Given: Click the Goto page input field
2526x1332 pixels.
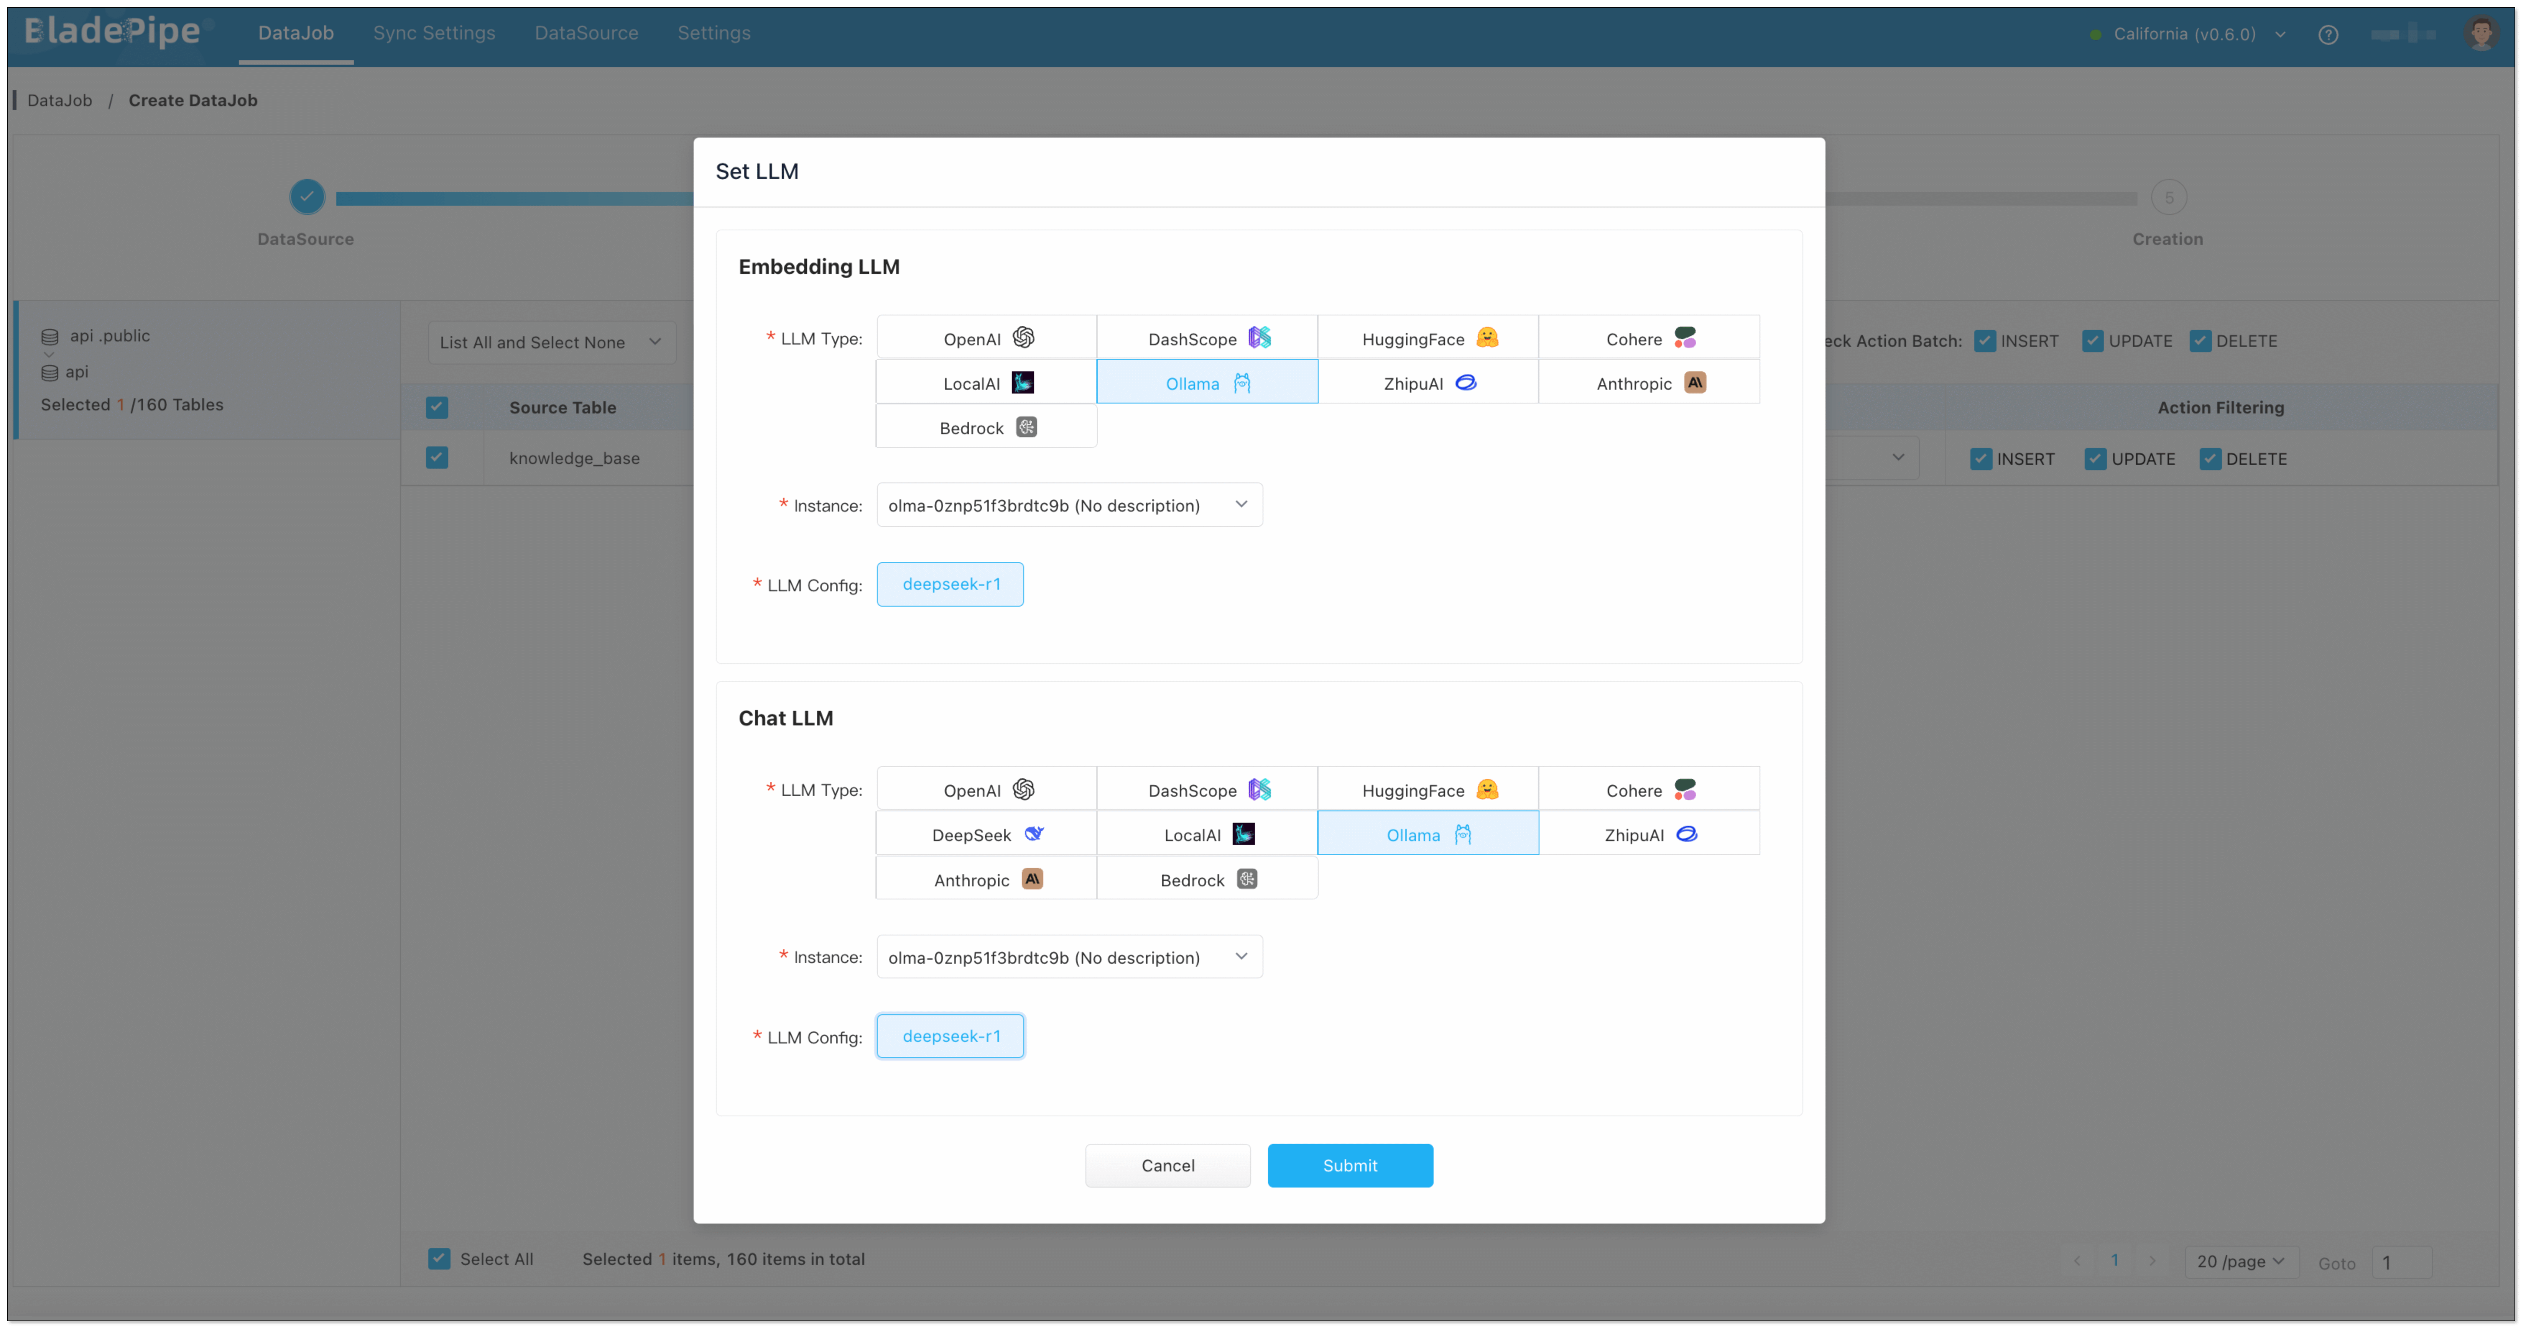Looking at the screenshot, I should pyautogui.click(x=2401, y=1262).
